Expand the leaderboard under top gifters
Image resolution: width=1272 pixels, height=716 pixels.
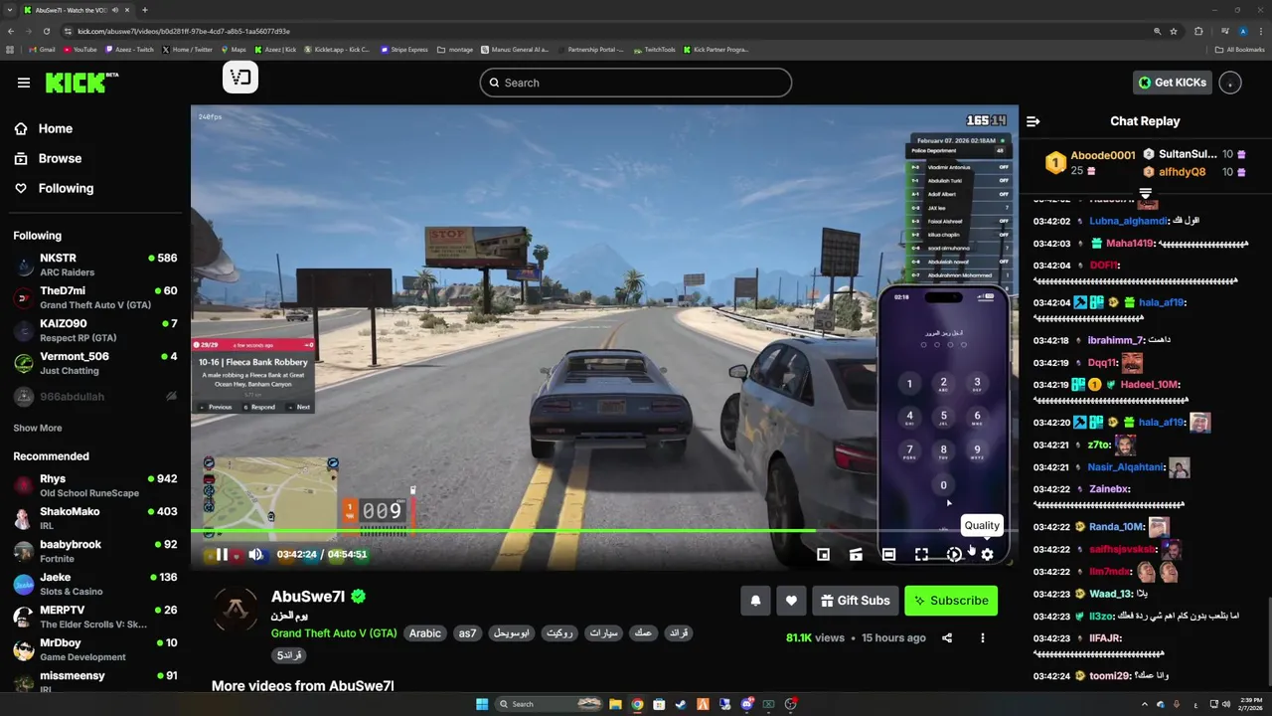[x=1145, y=193]
